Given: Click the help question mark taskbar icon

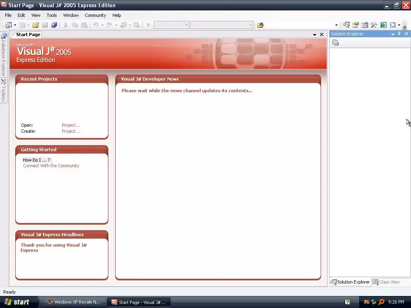Looking at the screenshot, I should click(347, 302).
